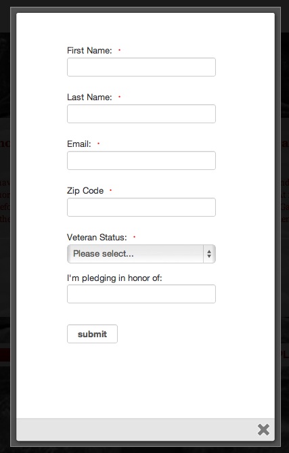Click the First Name text field
Screen dimensions: 289x453
click(x=141, y=67)
